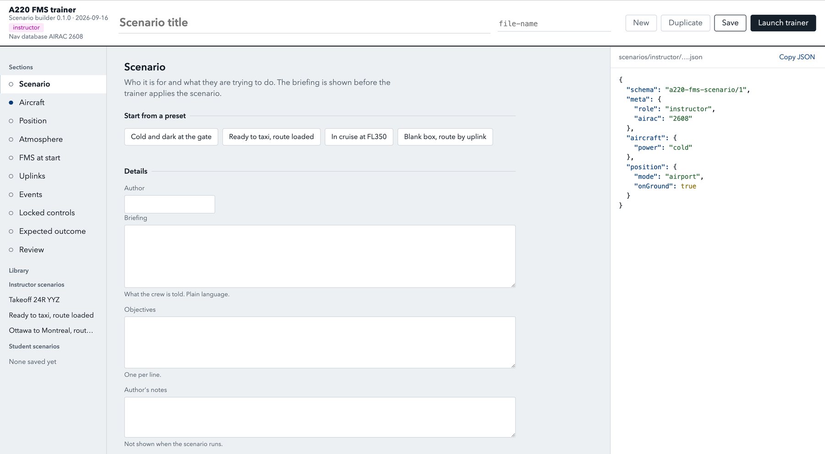Go to the Review section
This screenshot has height=454, width=825.
tap(53, 250)
